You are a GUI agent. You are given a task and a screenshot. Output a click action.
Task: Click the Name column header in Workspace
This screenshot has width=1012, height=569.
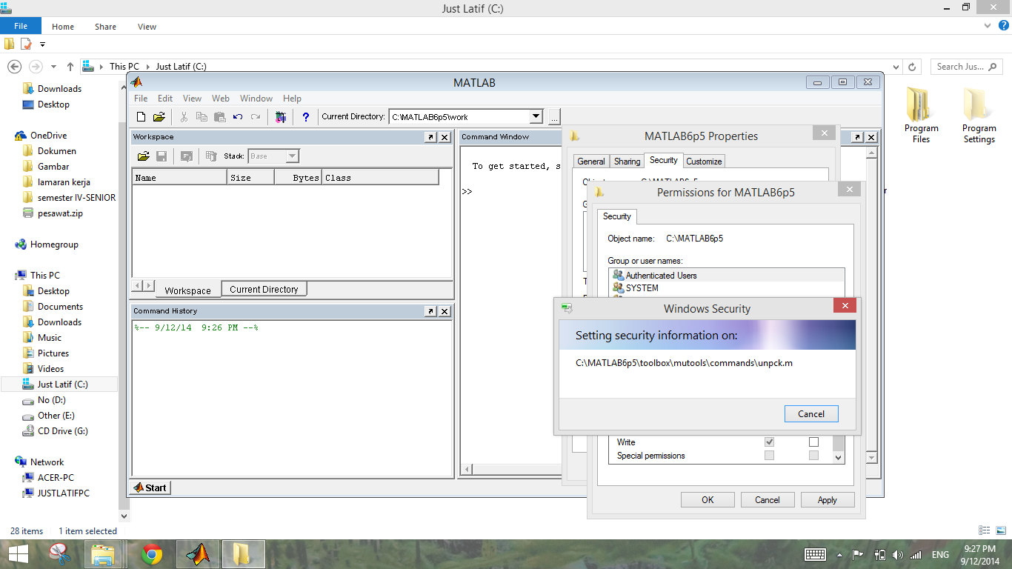tap(179, 178)
